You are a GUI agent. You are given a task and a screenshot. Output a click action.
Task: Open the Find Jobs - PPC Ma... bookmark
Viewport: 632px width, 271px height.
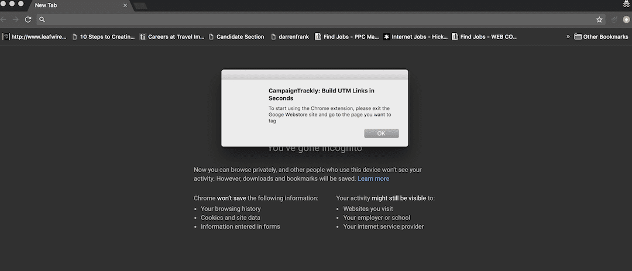347,37
